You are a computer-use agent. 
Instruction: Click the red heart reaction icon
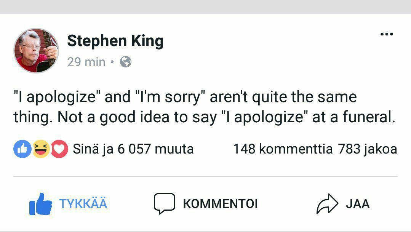click(59, 149)
